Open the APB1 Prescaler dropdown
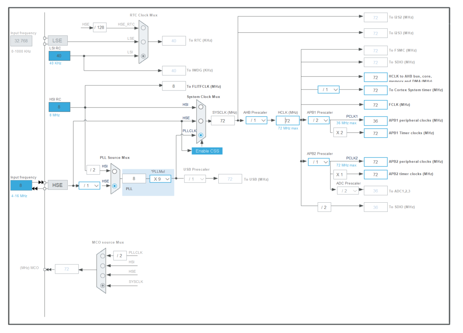463x333 pixels. point(319,120)
